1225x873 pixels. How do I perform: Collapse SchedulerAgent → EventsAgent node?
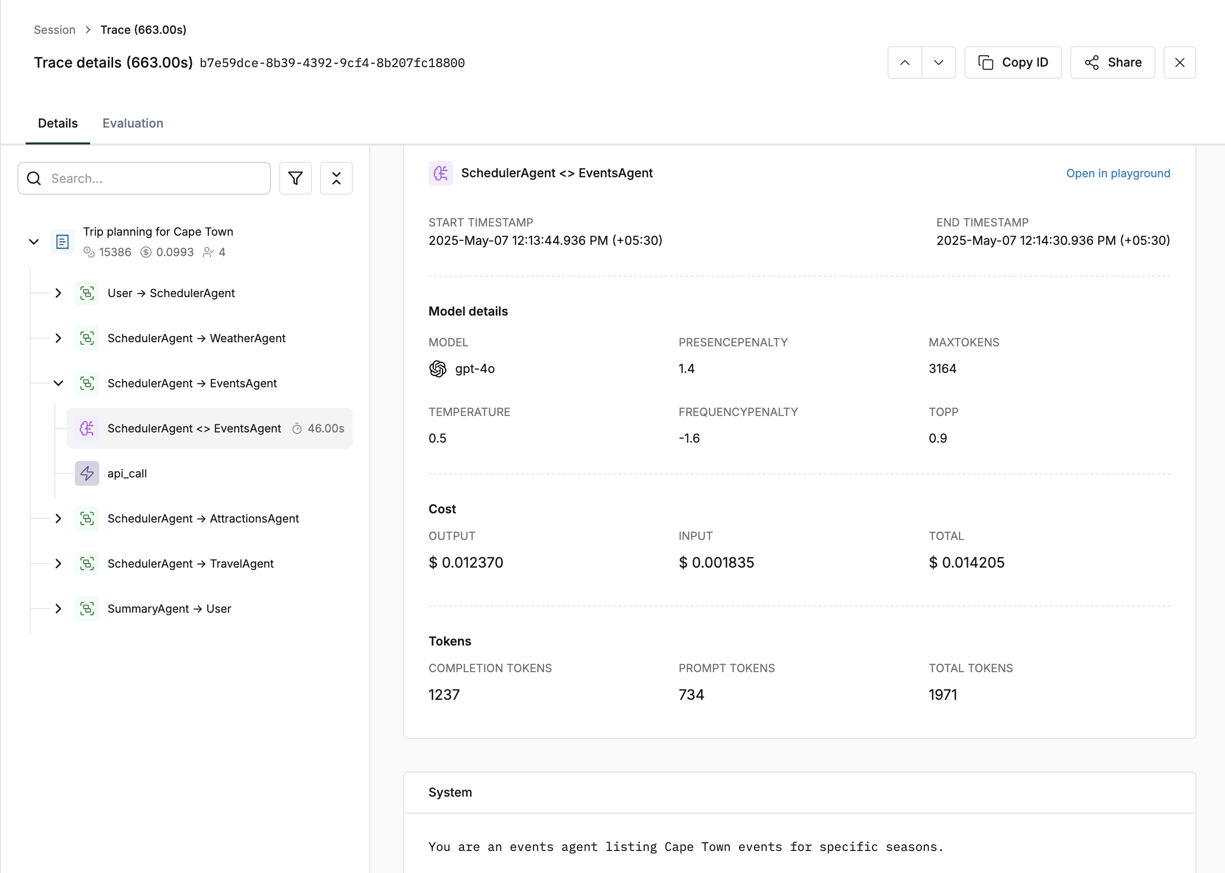[x=58, y=383]
